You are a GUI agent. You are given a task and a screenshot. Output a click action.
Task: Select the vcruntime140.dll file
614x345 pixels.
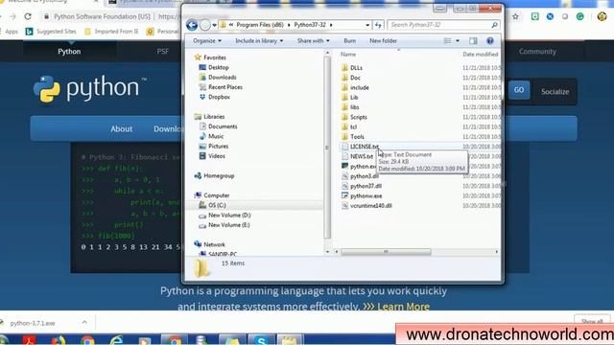point(371,205)
